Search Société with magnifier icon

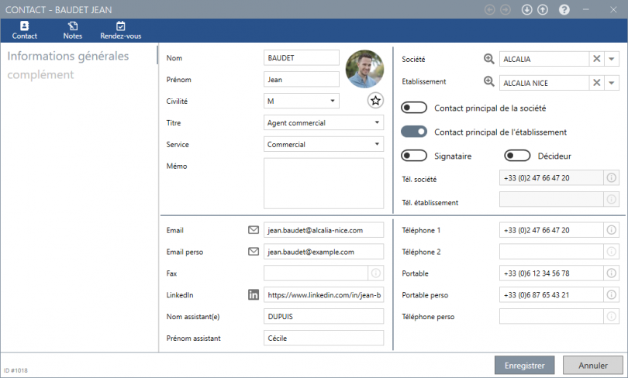(x=488, y=59)
